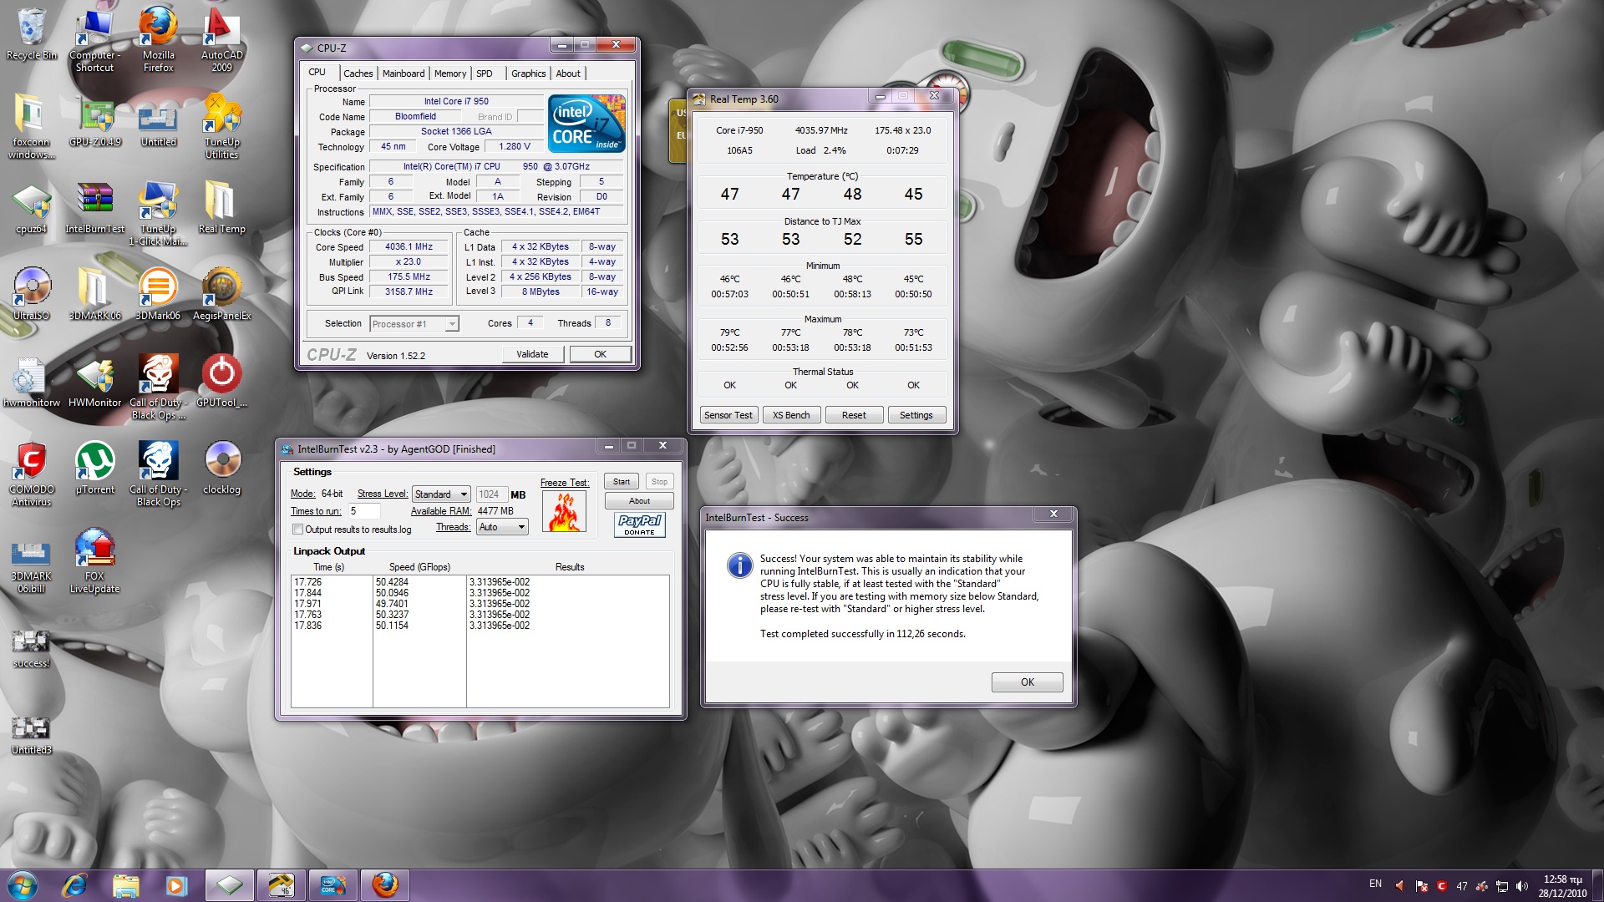Click the Reset button in Real Temp
The width and height of the screenshot is (1604, 902).
pos(854,415)
